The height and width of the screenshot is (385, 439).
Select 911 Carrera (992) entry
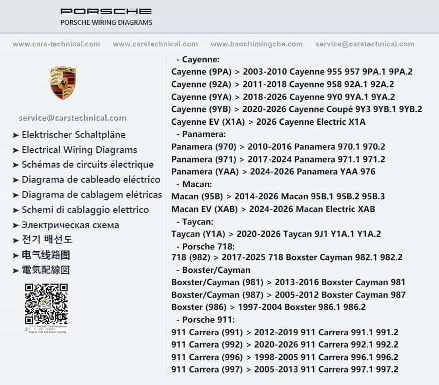[x=285, y=345]
